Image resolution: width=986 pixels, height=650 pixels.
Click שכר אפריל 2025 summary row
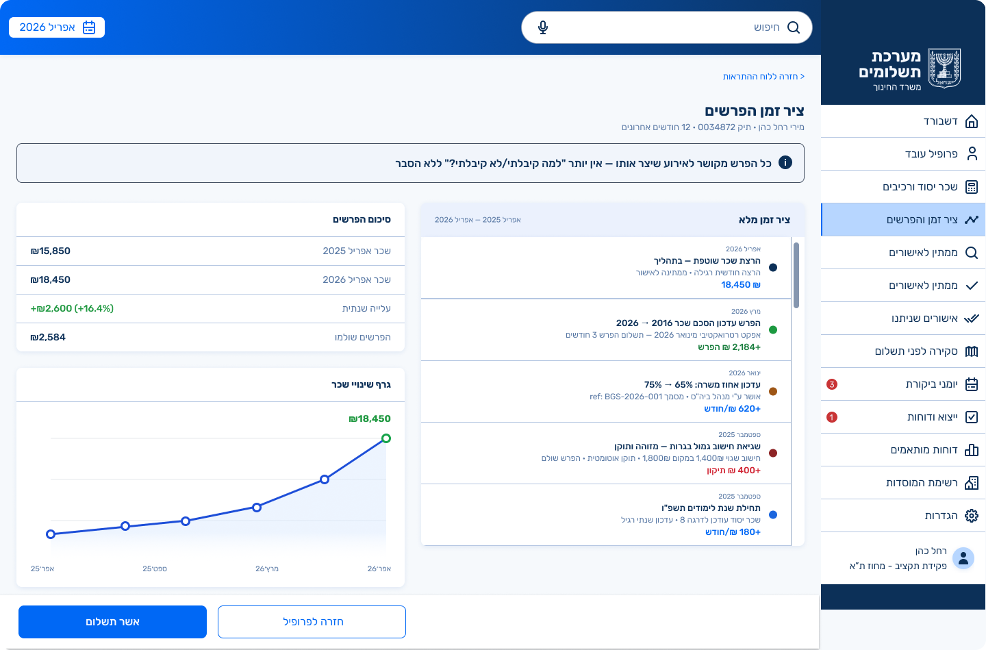210,251
